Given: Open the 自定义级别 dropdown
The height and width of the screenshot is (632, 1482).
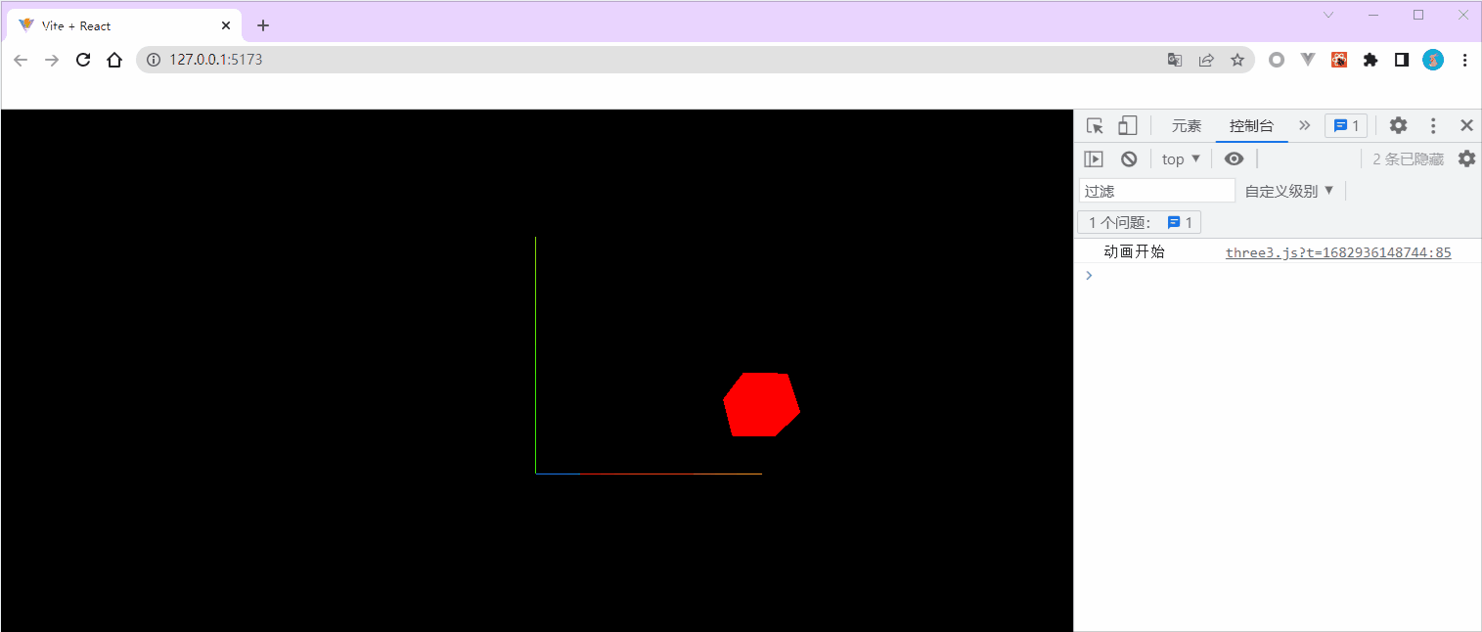Looking at the screenshot, I should pyautogui.click(x=1289, y=191).
